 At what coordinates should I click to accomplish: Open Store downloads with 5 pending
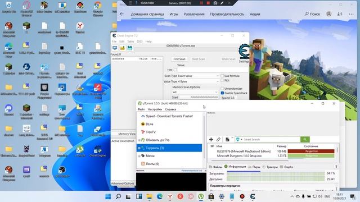pyautogui.click(x=340, y=14)
